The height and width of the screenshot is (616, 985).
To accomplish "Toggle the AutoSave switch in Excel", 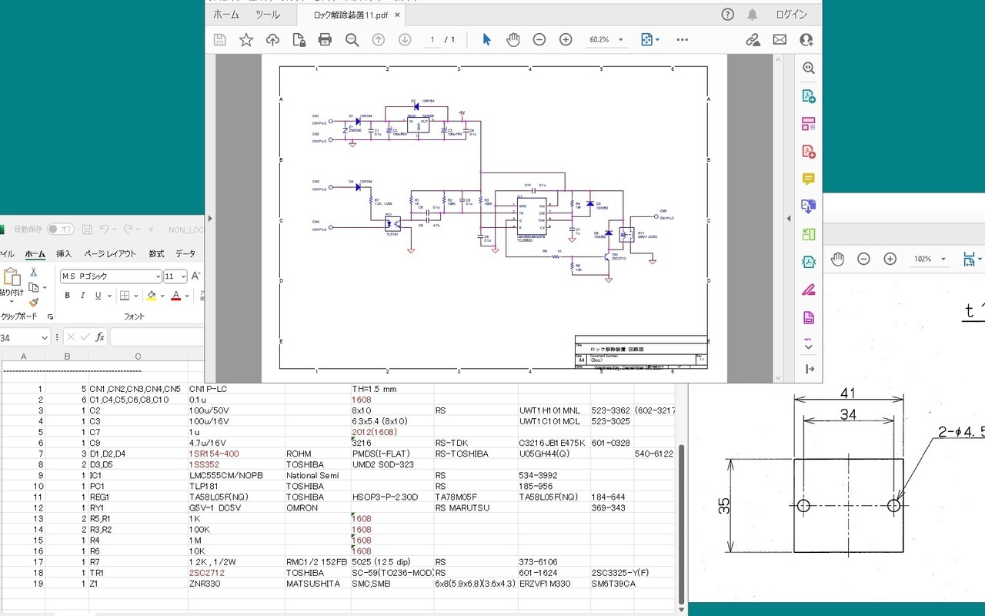I will click(60, 229).
